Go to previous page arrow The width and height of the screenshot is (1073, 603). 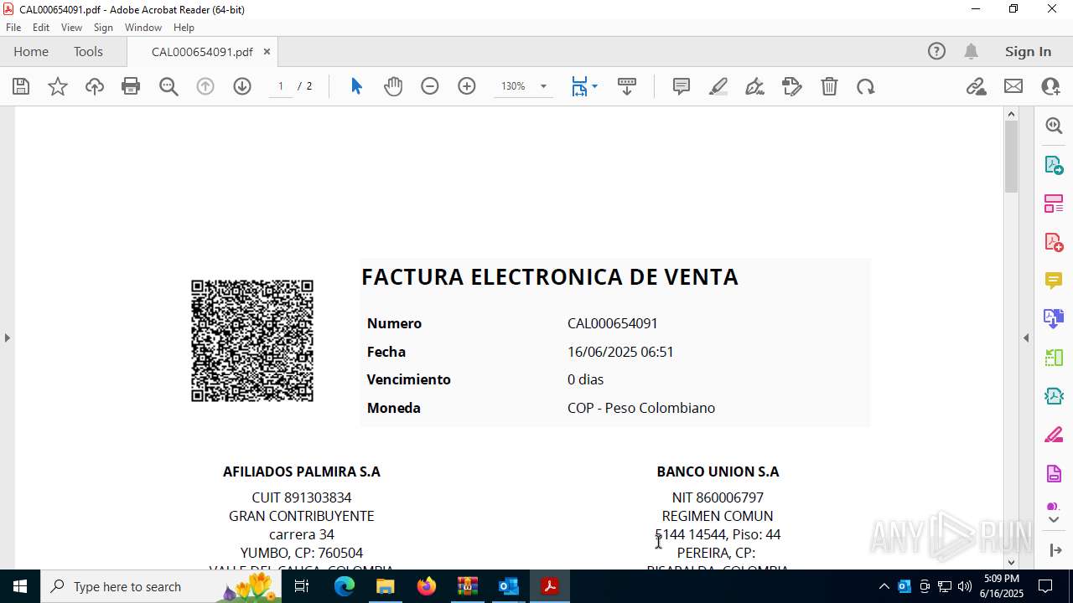point(205,86)
